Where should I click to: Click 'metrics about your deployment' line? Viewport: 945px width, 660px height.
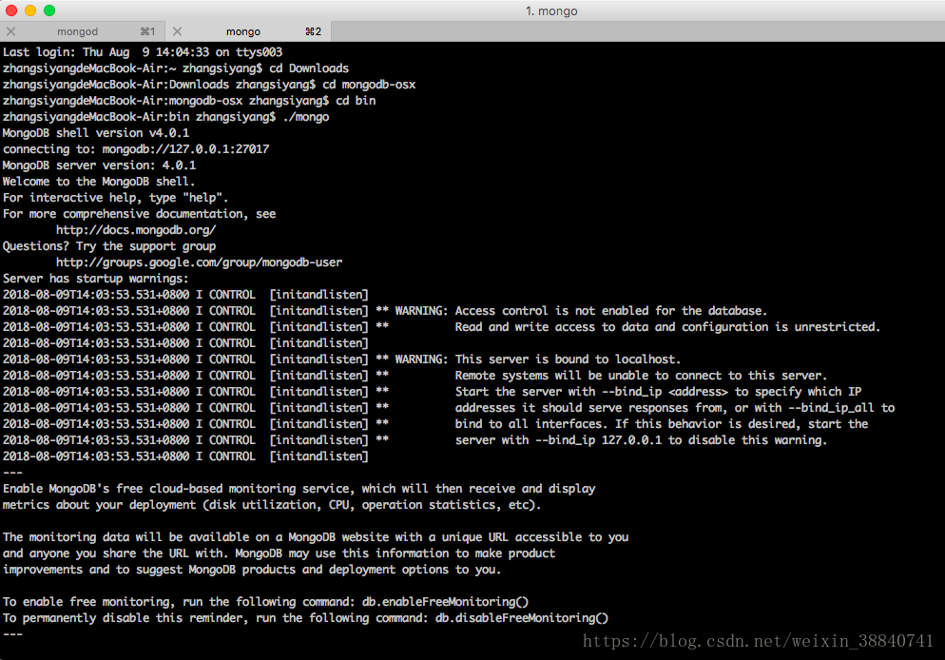272,504
